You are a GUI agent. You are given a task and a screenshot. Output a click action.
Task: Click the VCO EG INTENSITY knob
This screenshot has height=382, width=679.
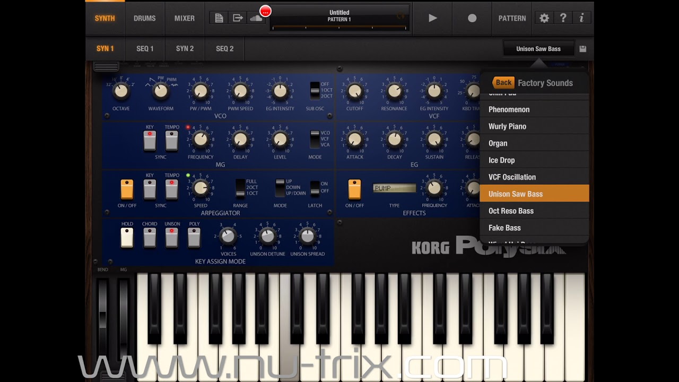coord(280,91)
